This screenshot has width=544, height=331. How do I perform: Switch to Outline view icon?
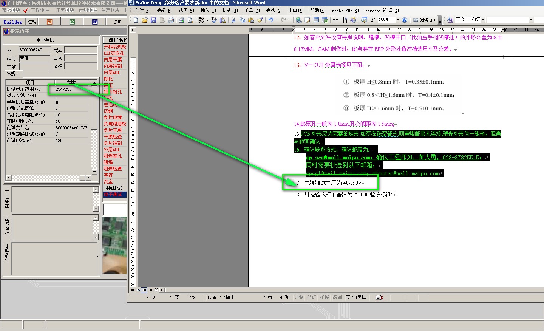coord(150,290)
